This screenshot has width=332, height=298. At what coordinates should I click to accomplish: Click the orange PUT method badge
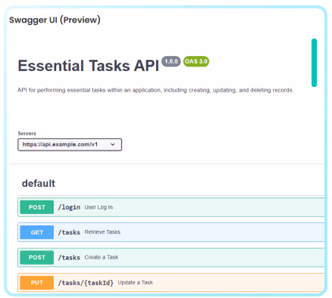[37, 283]
